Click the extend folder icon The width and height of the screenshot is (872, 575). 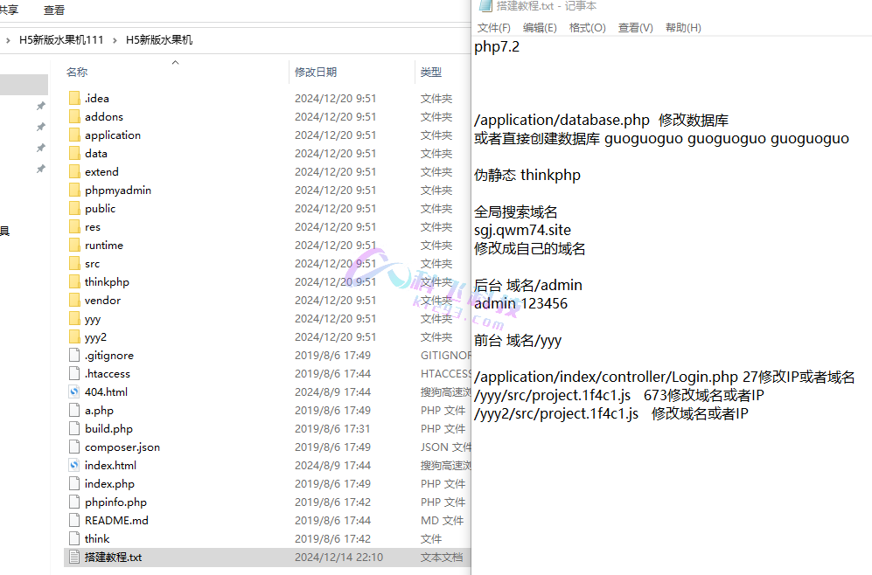click(x=74, y=171)
